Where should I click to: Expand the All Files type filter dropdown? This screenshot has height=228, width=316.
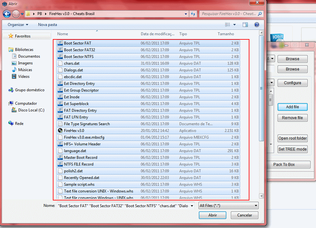pyautogui.click(x=255, y=206)
